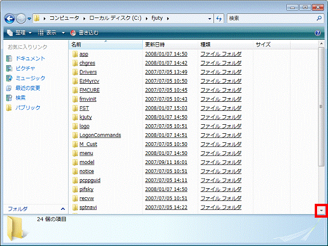Open ドキュメント in favorite links

click(x=30, y=58)
